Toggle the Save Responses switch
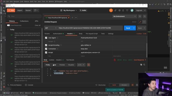Viewport: 172px width, 96px height. [x=9, y=25]
